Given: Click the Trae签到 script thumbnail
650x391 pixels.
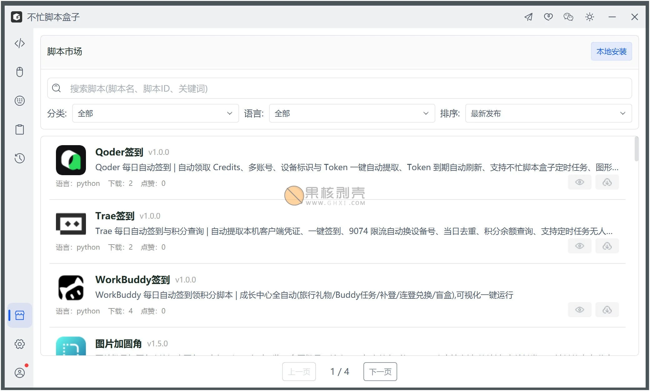Looking at the screenshot, I should coord(71,224).
